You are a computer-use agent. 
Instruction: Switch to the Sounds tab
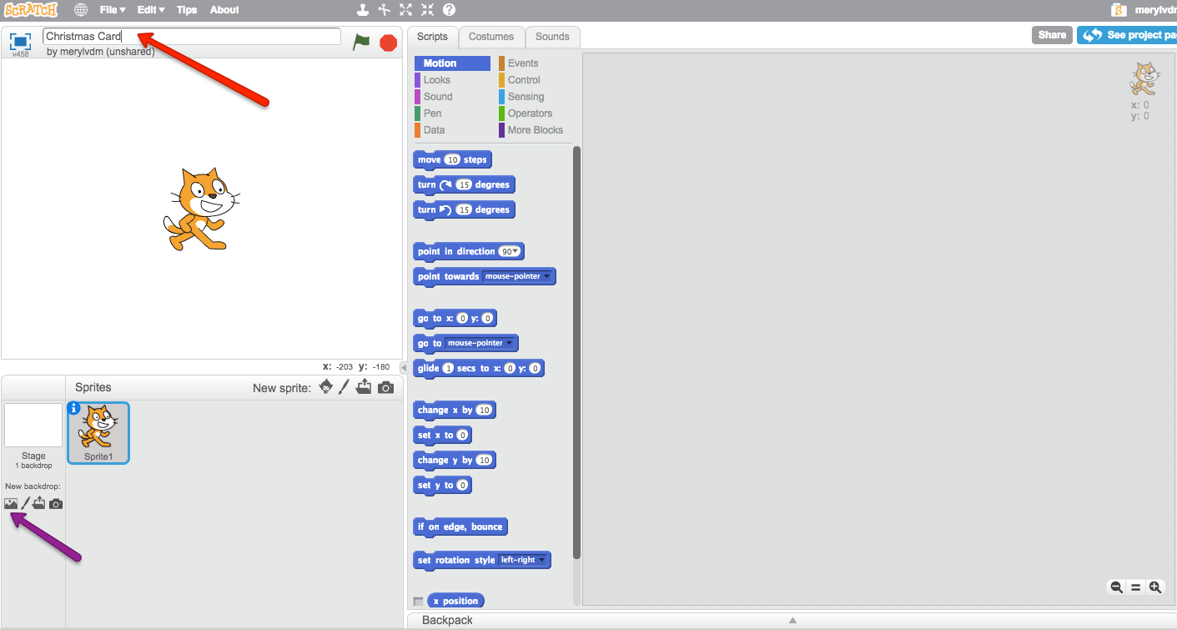tap(552, 37)
